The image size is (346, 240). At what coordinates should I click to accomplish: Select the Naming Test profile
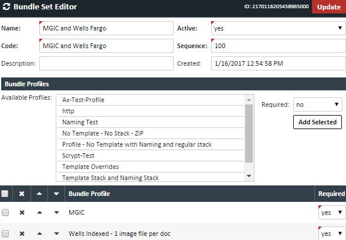(x=151, y=122)
